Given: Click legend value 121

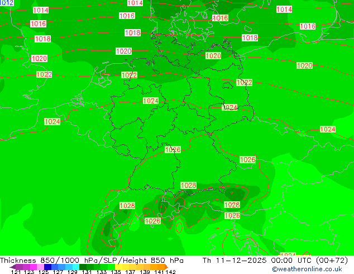Looking at the screenshot, I should (16, 272).
